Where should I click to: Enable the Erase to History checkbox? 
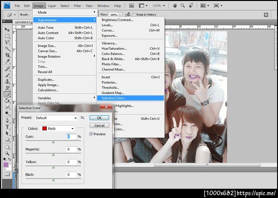pyautogui.click(x=133, y=14)
